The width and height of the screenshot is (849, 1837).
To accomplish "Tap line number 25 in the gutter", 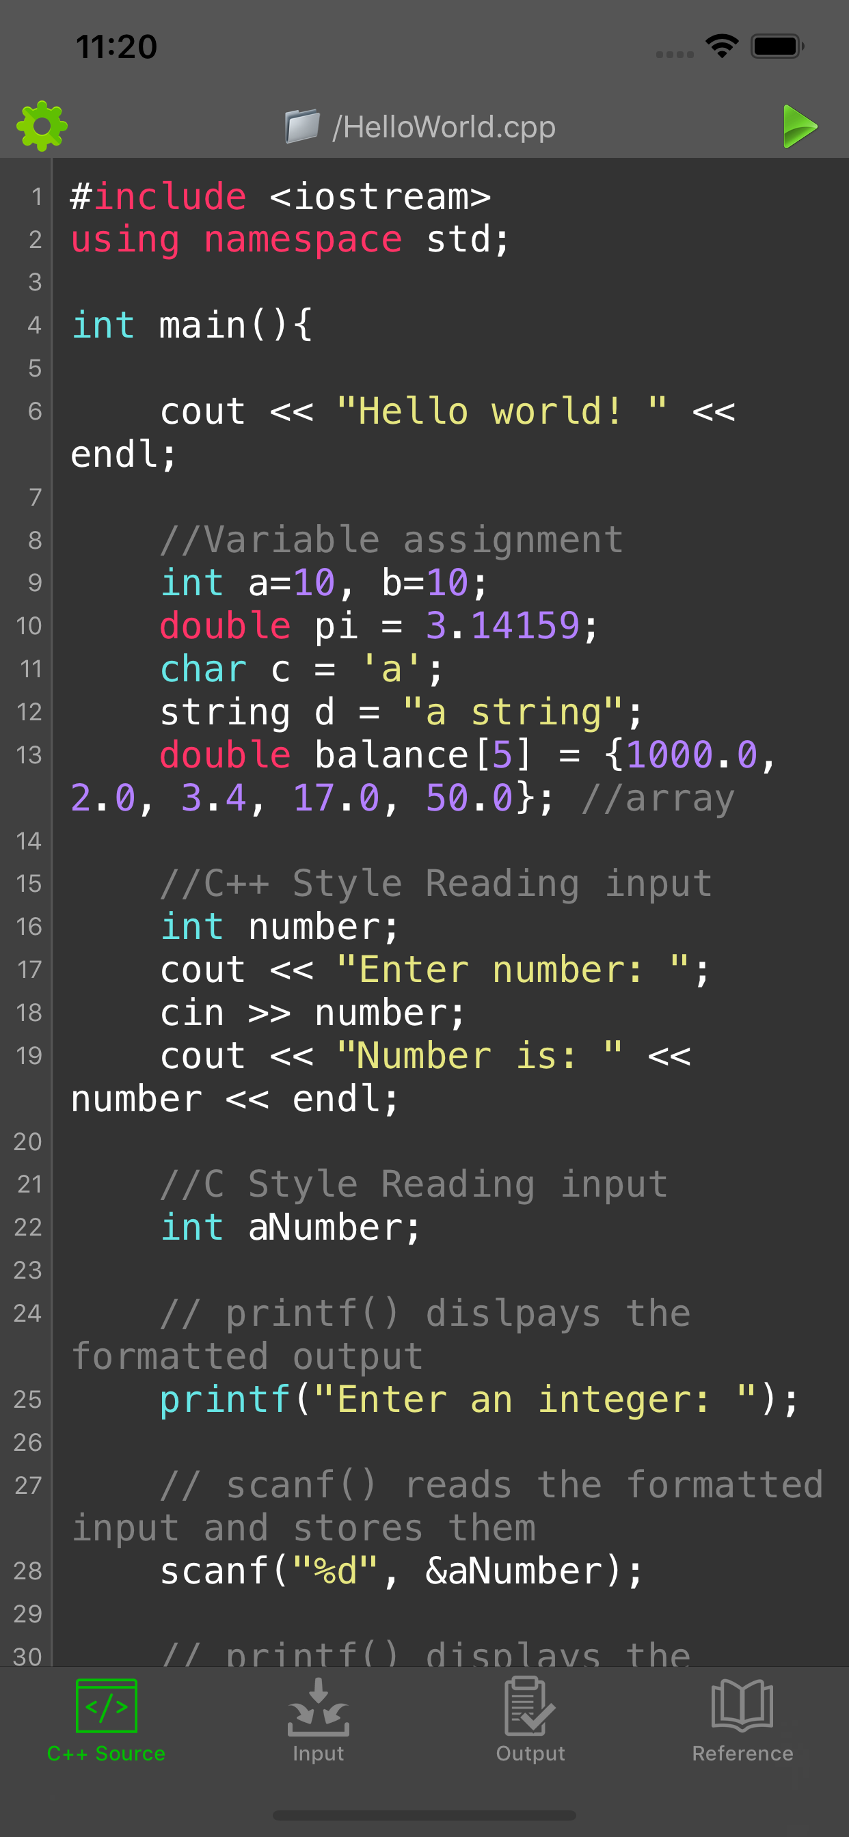I will pyautogui.click(x=28, y=1399).
